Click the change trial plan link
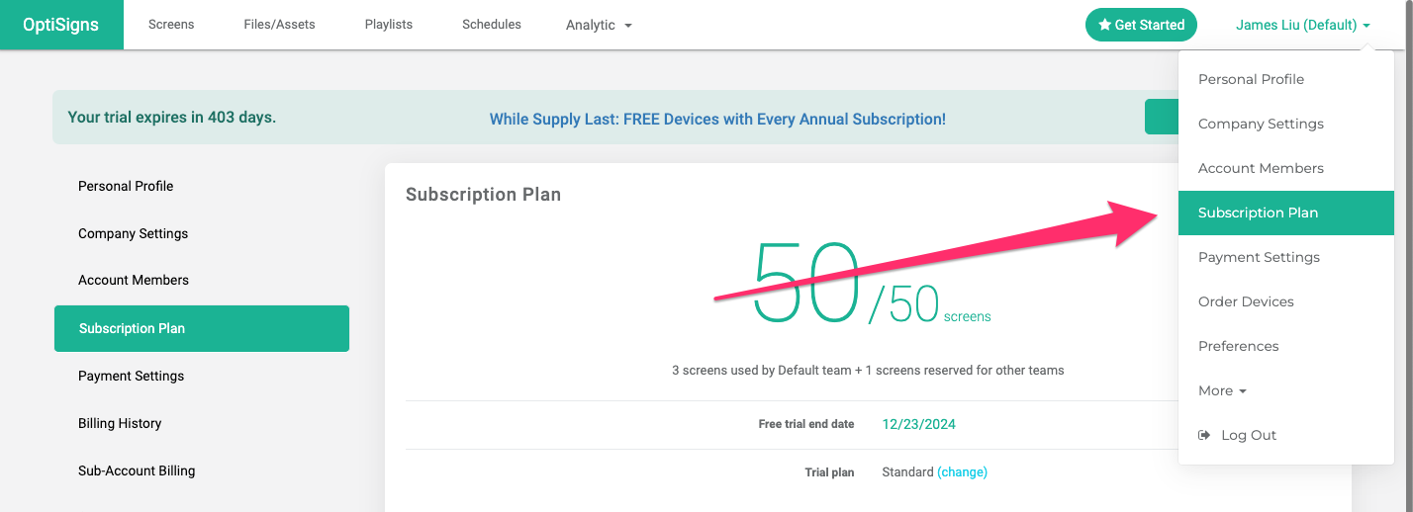 (x=963, y=472)
